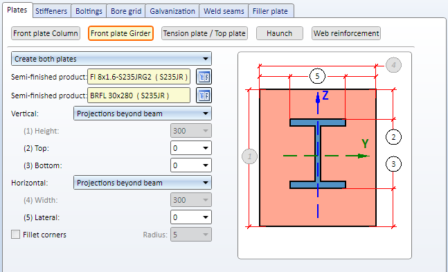Image resolution: width=448 pixels, height=272 pixels.
Task: Open catalogue icon beside BRFL 30x280 field
Action: click(x=204, y=96)
